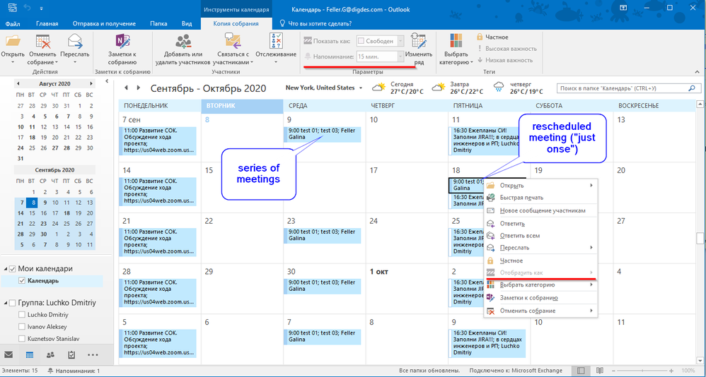This screenshot has width=706, height=377.
Task: Enable Kuznetsov Stanislav calendar checkbox
Action: tap(22, 339)
